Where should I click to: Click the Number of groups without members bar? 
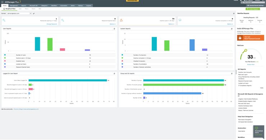point(172,93)
